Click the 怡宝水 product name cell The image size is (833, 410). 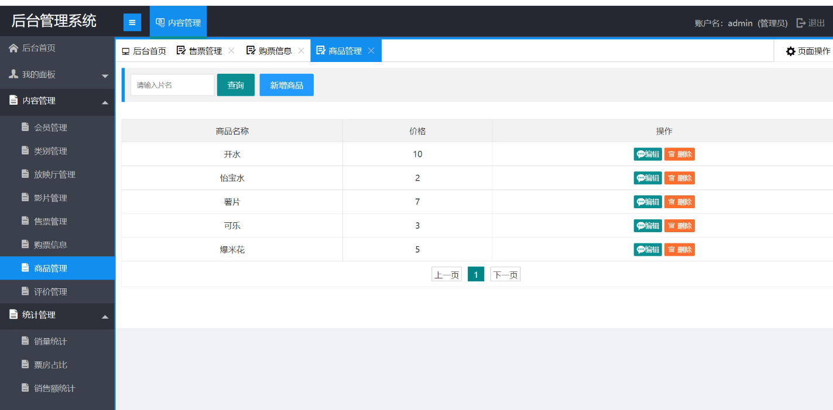232,178
